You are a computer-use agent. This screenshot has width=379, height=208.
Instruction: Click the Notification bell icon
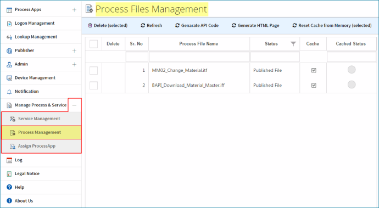point(9,92)
